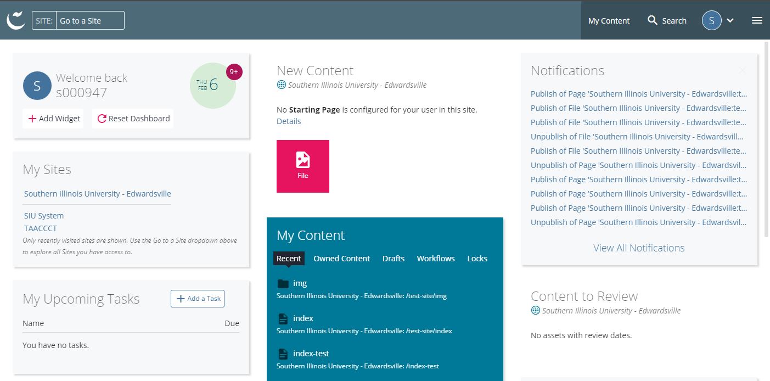Open the img folder icon
The image size is (770, 381).
[x=283, y=283]
